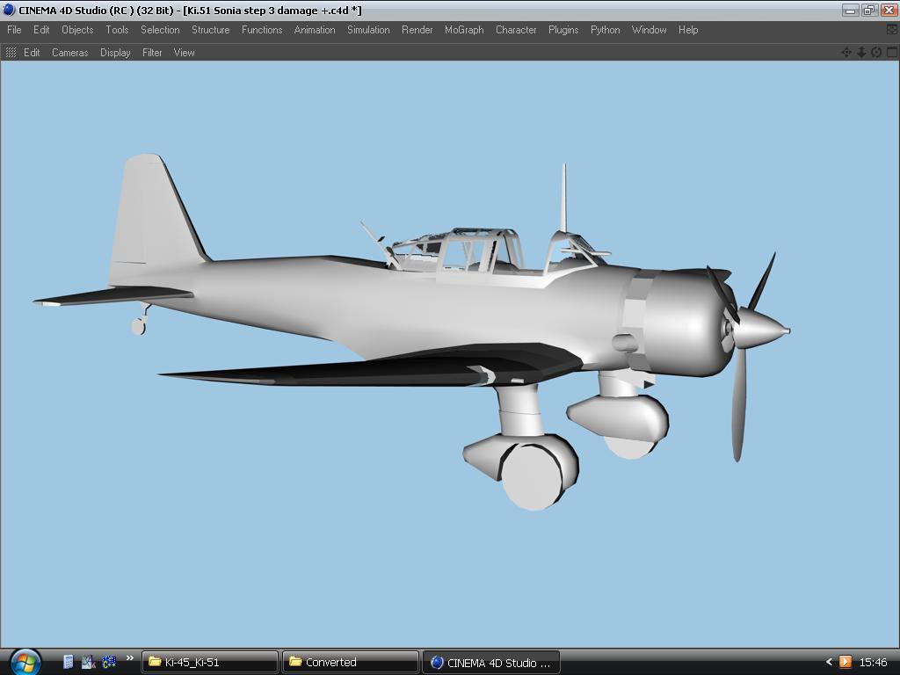Open the Render menu
The width and height of the screenshot is (900, 675).
point(417,30)
